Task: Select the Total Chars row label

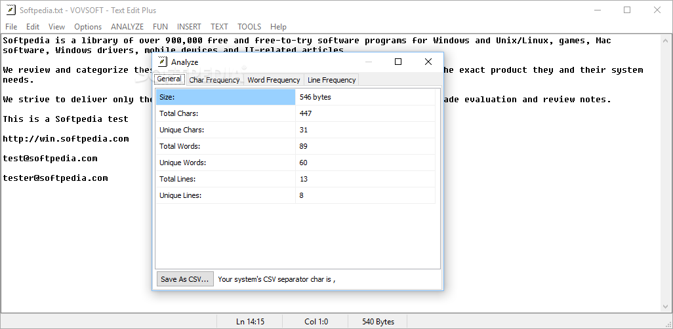Action: 226,113
